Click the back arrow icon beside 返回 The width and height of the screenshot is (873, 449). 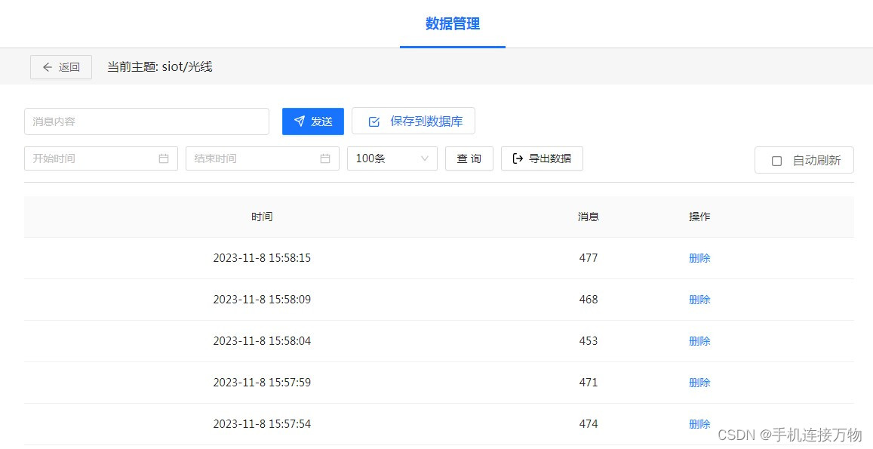47,66
